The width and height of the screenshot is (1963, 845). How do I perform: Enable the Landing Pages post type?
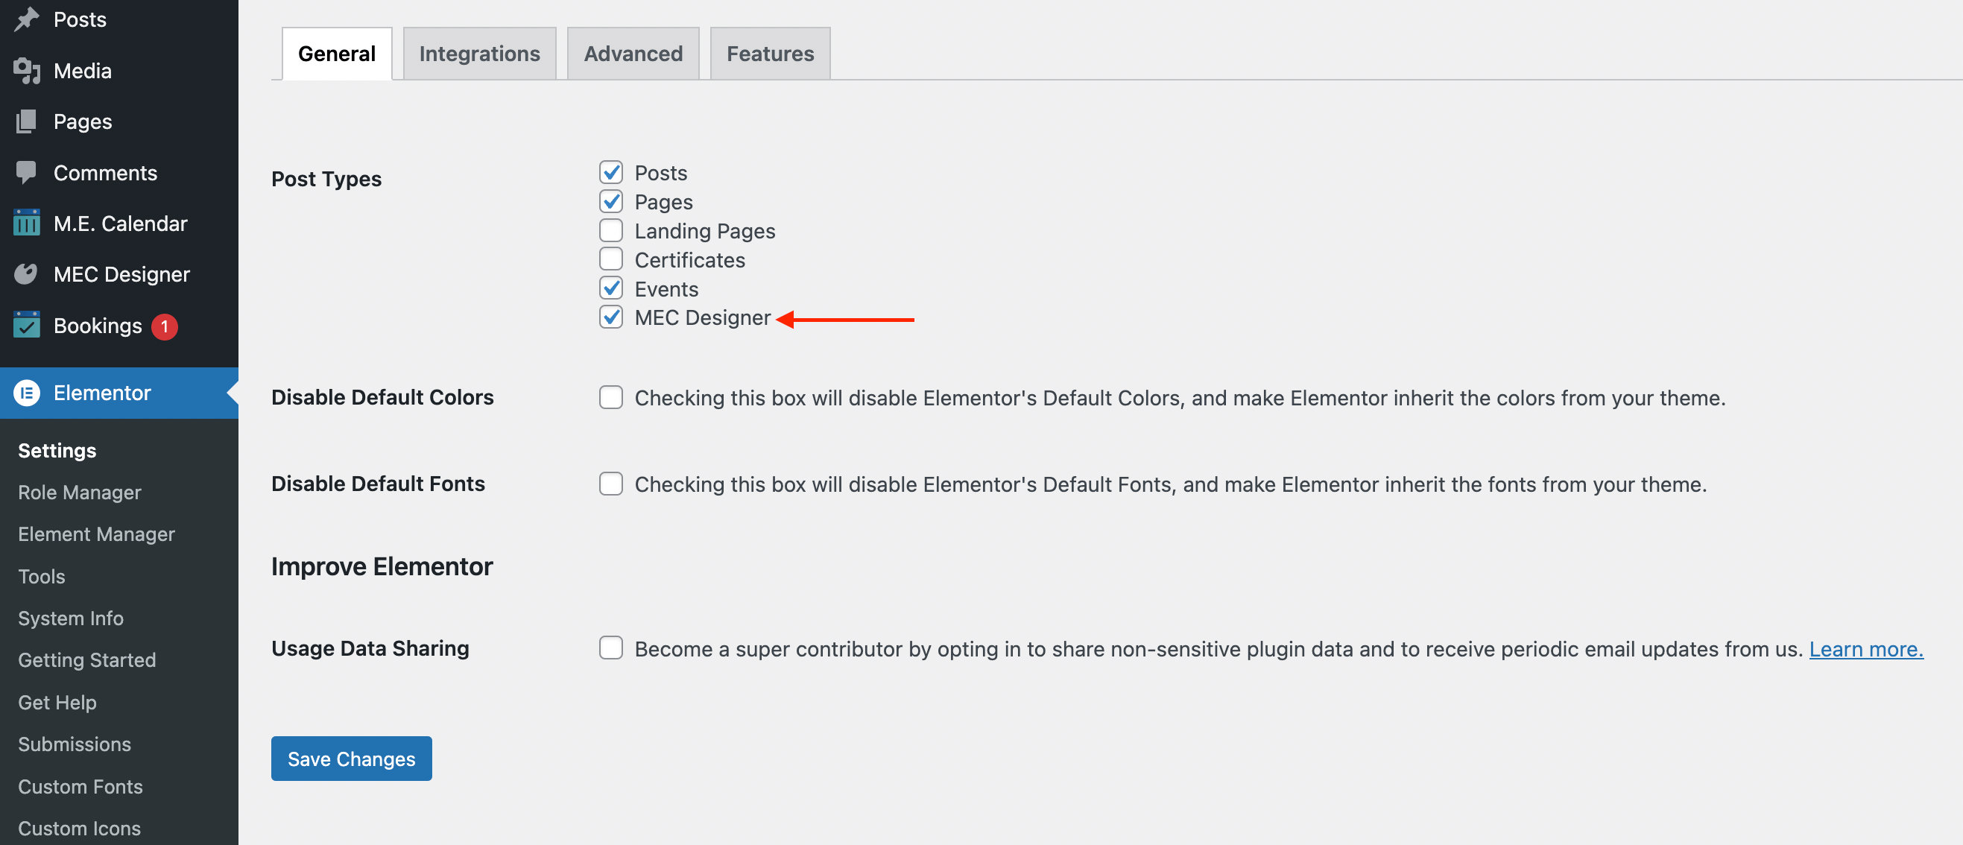pyautogui.click(x=610, y=230)
